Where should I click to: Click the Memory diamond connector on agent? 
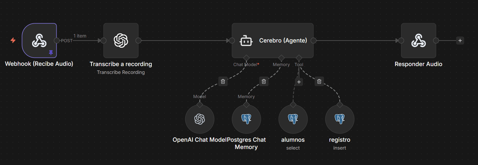[281, 58]
